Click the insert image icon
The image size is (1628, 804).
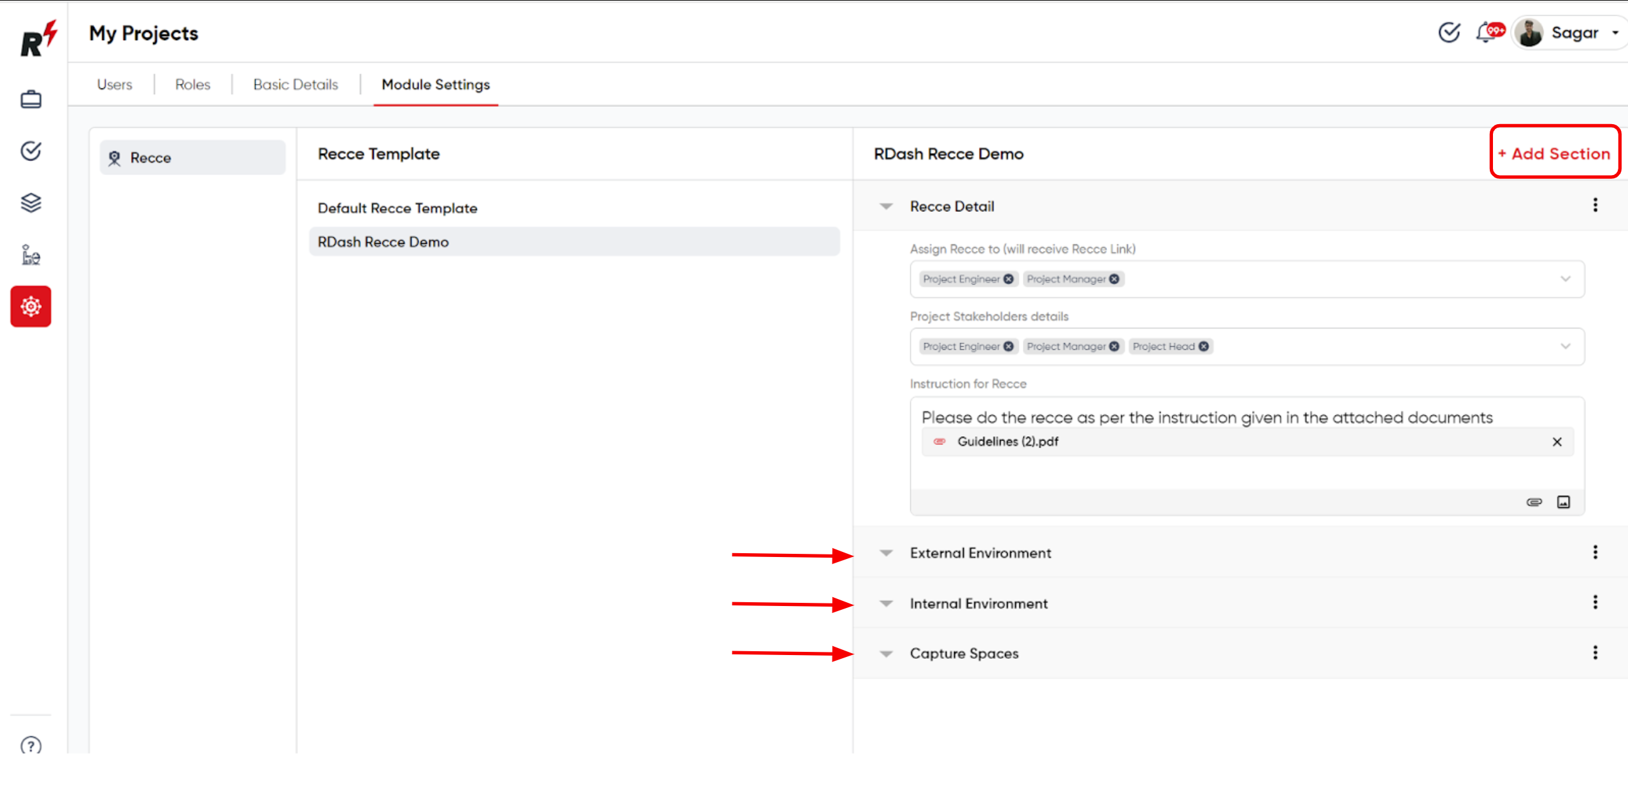pyautogui.click(x=1563, y=502)
